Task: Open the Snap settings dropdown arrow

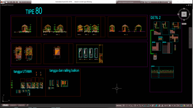Action: (x=129, y=106)
